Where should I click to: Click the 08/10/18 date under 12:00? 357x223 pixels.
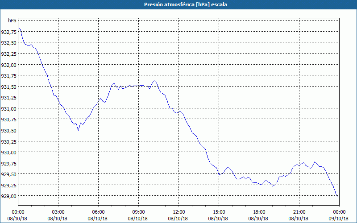(x=178, y=219)
